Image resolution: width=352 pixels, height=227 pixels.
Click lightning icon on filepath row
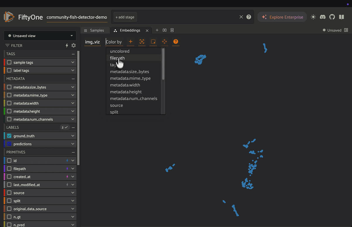click(67, 169)
